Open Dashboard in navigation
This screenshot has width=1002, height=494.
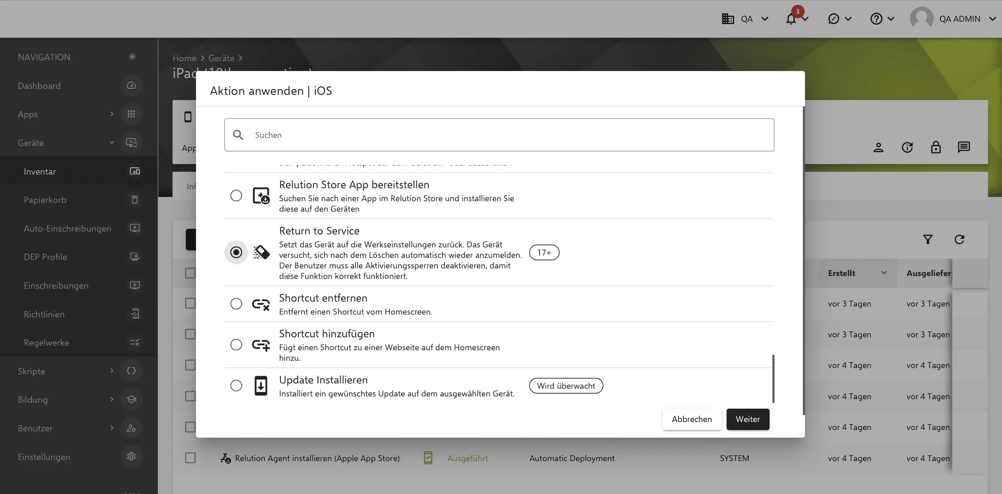79,86
